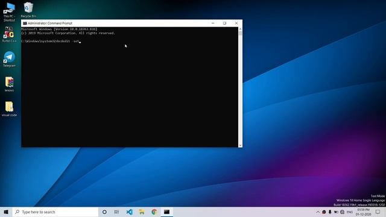Open the visual code folder

(x=9, y=108)
